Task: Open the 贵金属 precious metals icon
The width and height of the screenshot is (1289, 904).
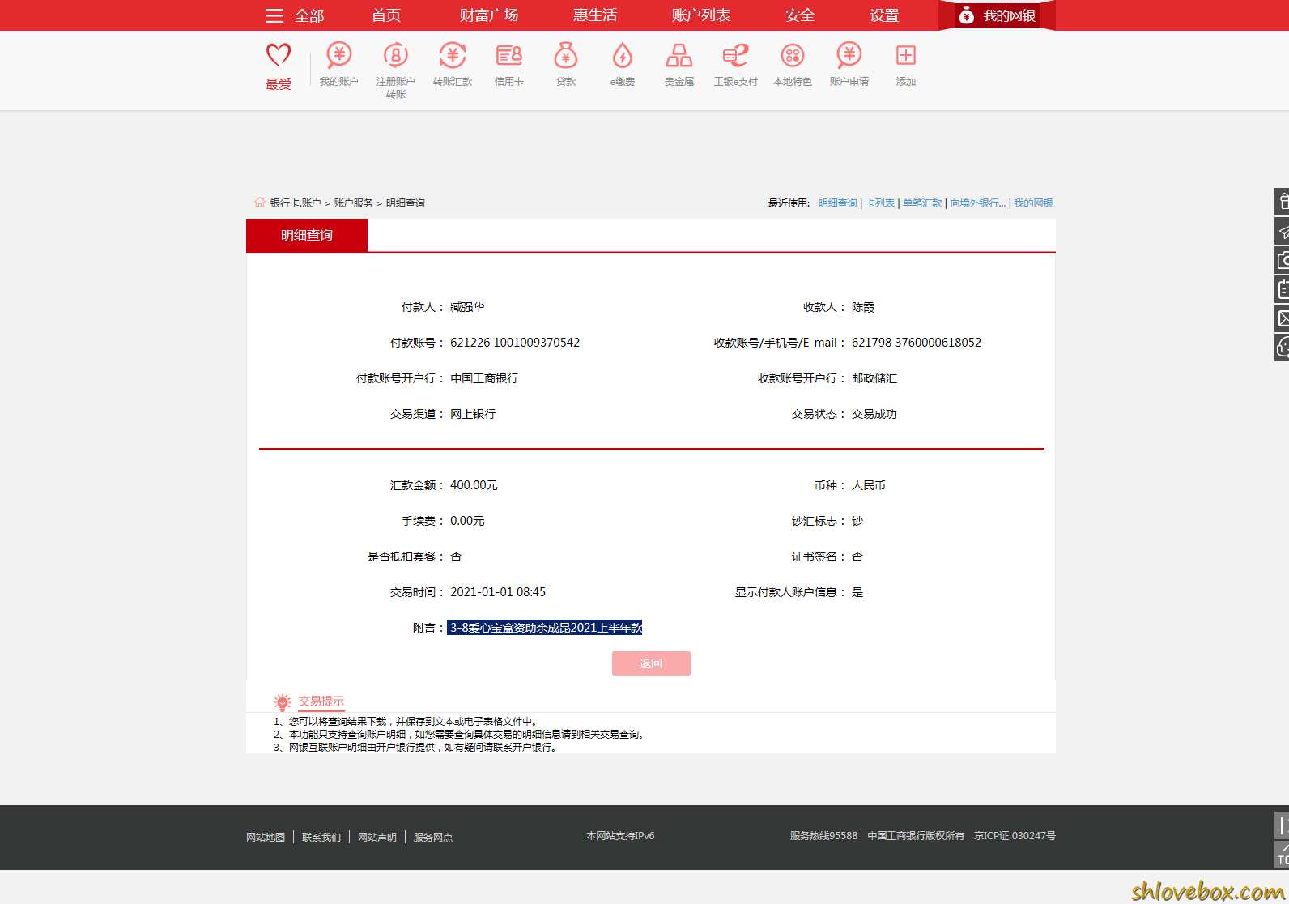Action: (679, 55)
